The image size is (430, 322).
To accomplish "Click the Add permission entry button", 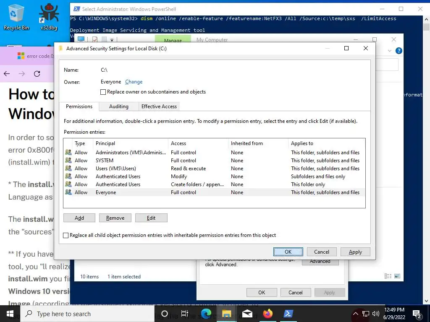I will [79, 218].
